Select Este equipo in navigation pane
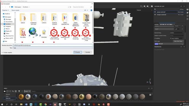Screen dimensions: 189x106 pyautogui.click(x=8, y=17)
